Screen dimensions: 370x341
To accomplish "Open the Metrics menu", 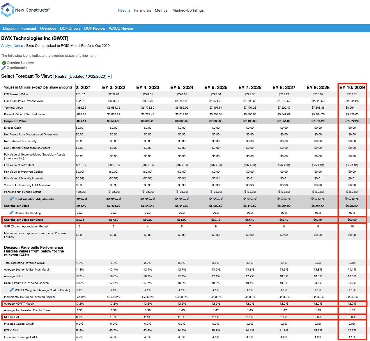I will pyautogui.click(x=161, y=10).
